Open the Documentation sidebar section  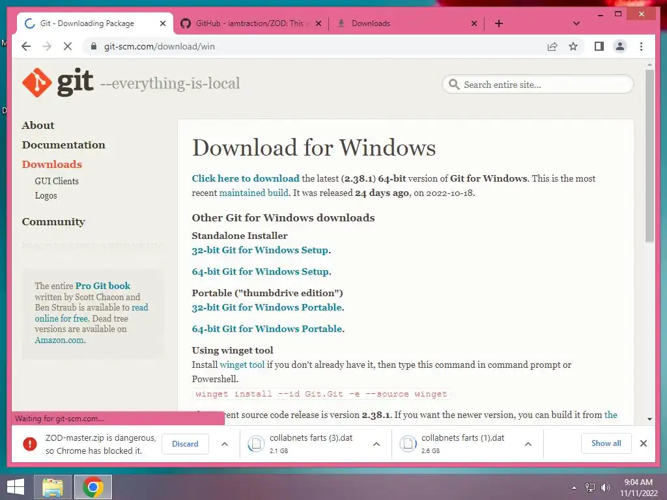[63, 145]
